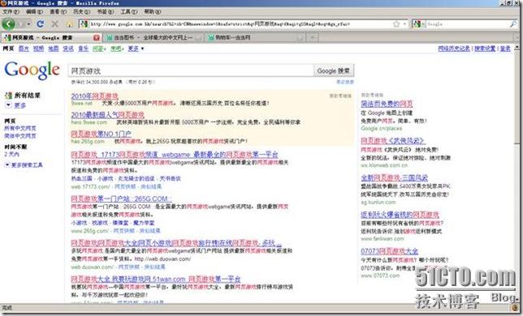Screen dimensions: 523x316
Task: Click the green Back navigation arrow
Action: (8, 24)
